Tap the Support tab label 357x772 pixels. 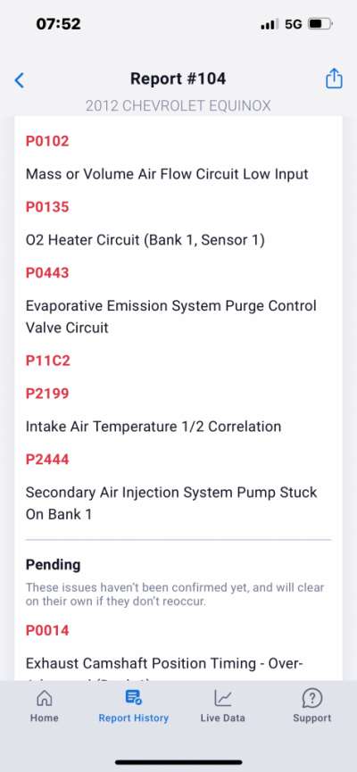click(x=312, y=718)
